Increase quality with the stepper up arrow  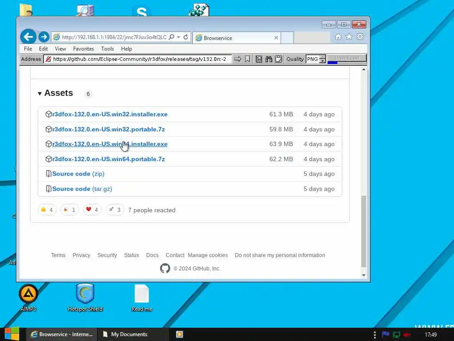[323, 57]
